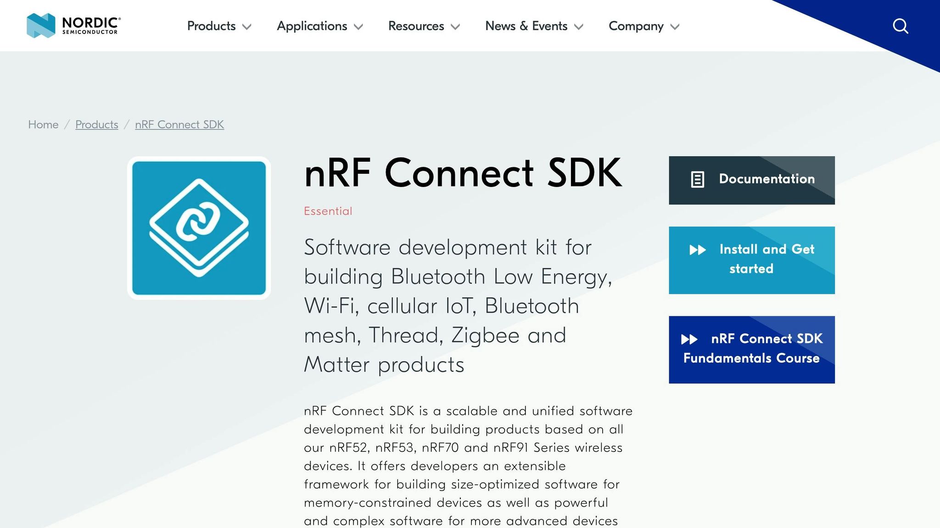This screenshot has width=940, height=528.
Task: Expand the Applications chevron
Action: pos(358,27)
